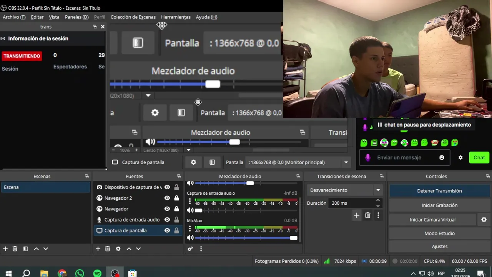Open audio mixer three-dot menu at bottom
The image size is (492, 277).
point(201,249)
